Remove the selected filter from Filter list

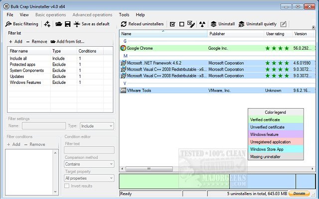[x=37, y=42]
